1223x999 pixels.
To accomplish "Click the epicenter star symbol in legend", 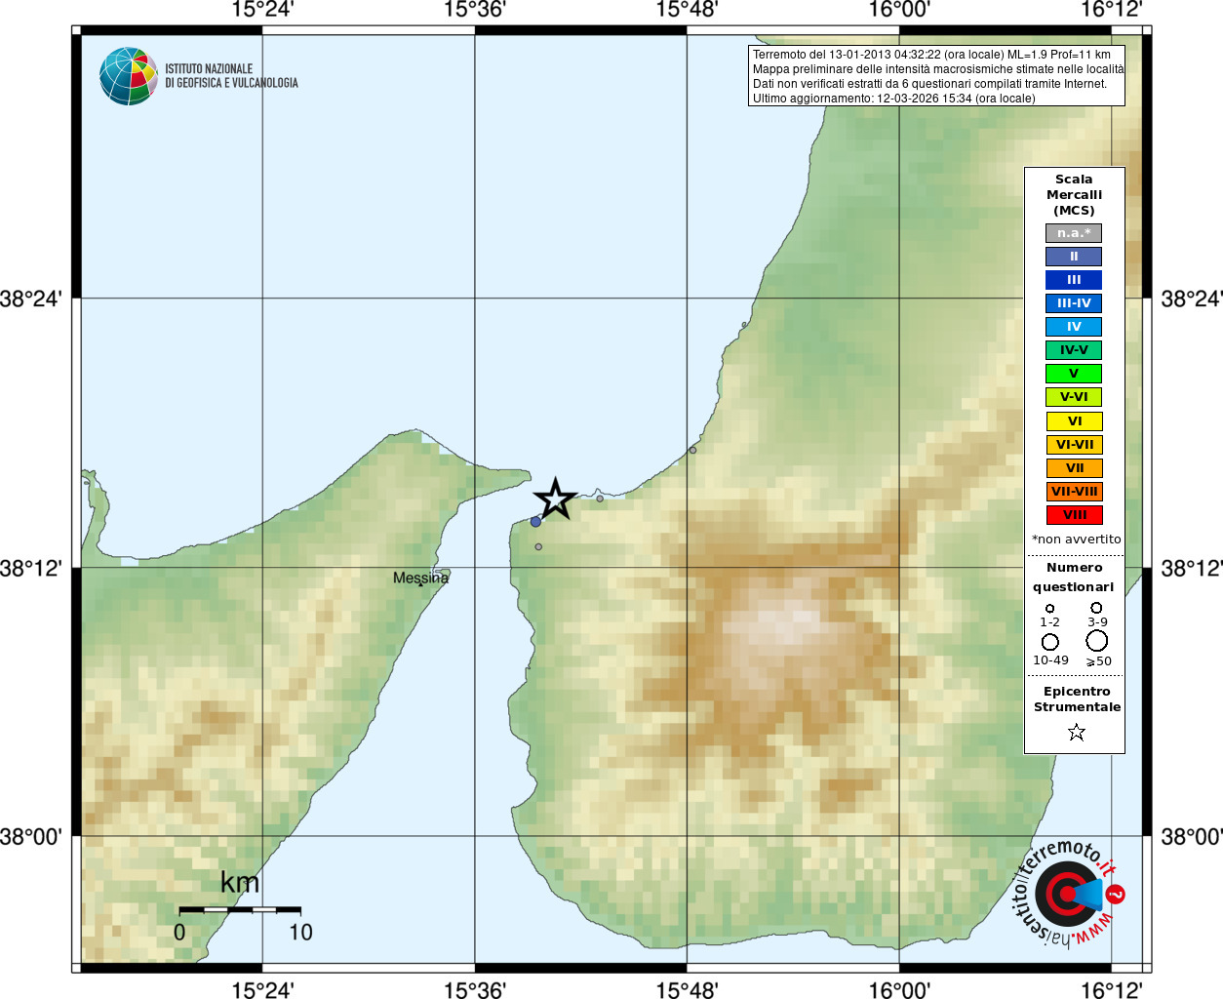I will (x=1076, y=732).
